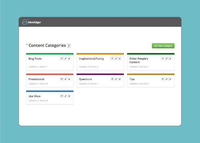This screenshot has width=200, height=143.
Task: Click Updates in Library: 0 under Tips
Action: pos(139,83)
